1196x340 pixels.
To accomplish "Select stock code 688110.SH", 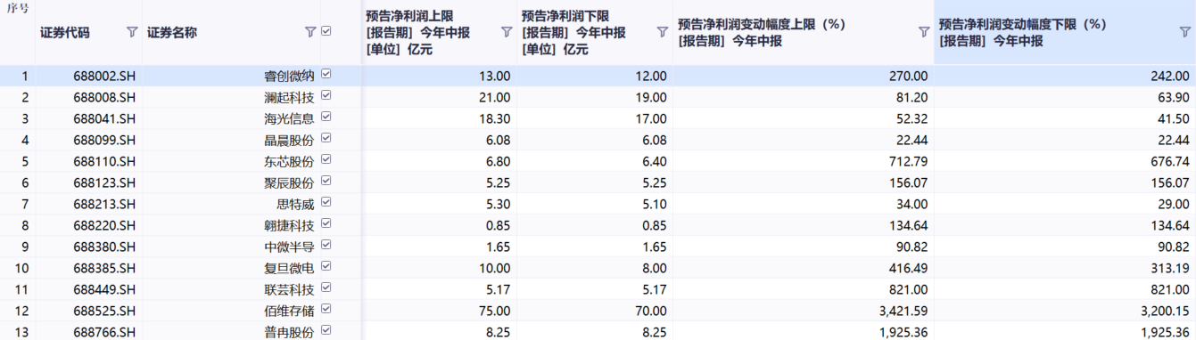I will pos(103,162).
